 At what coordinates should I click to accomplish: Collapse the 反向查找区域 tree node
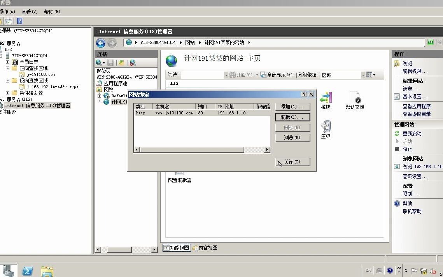7,81
